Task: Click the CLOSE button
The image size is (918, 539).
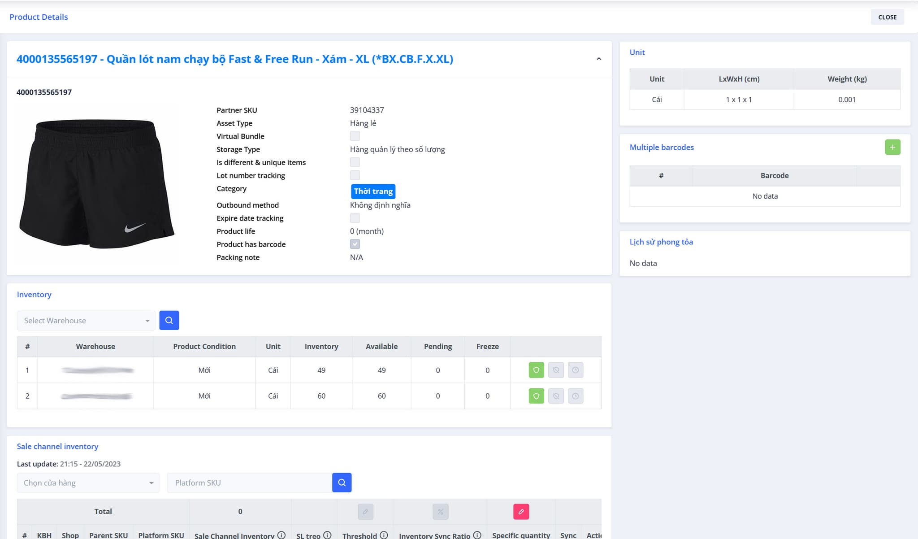Action: [887, 17]
